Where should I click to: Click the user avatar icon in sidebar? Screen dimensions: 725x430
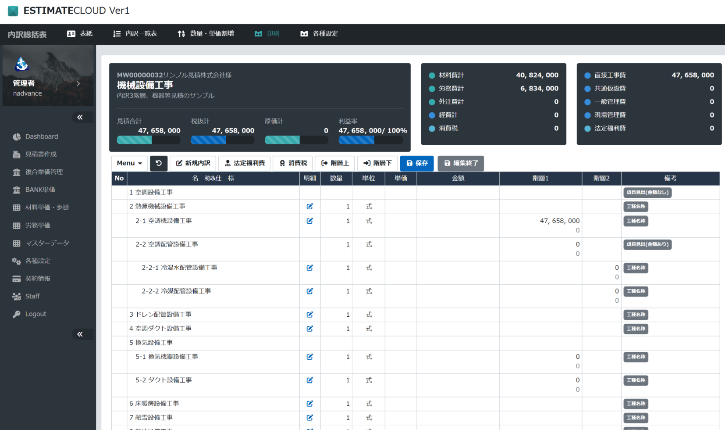(22, 64)
